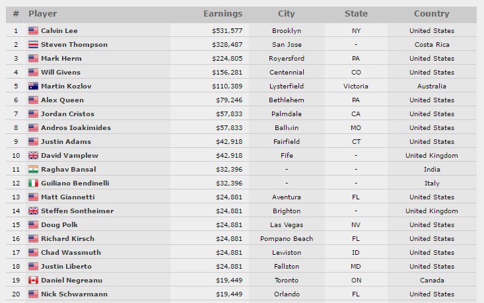Screen dimensions: 484x303
Task: Click UK flag next to Steffen Sontheimer
Action: pos(33,211)
